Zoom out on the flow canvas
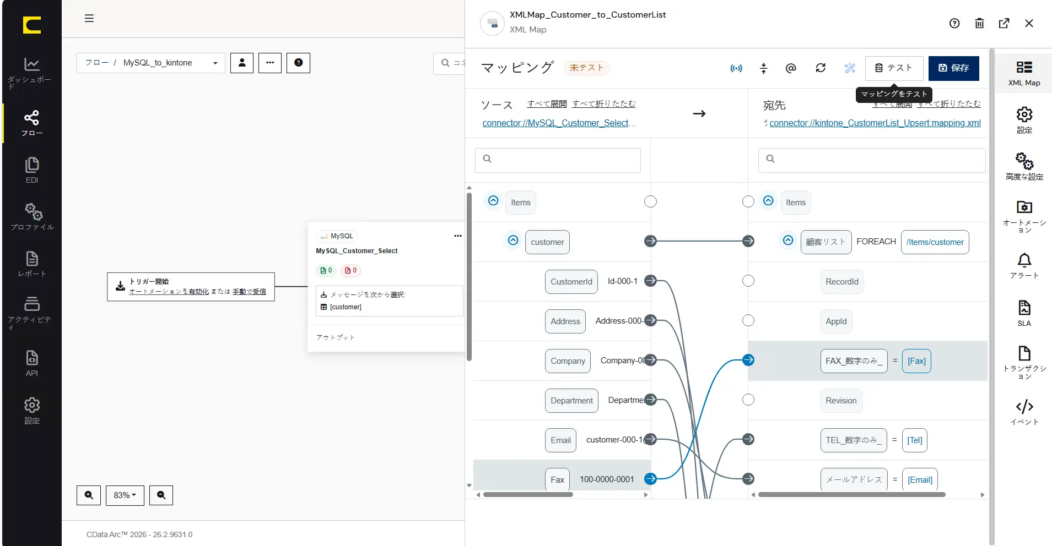The width and height of the screenshot is (1052, 546). click(x=161, y=495)
